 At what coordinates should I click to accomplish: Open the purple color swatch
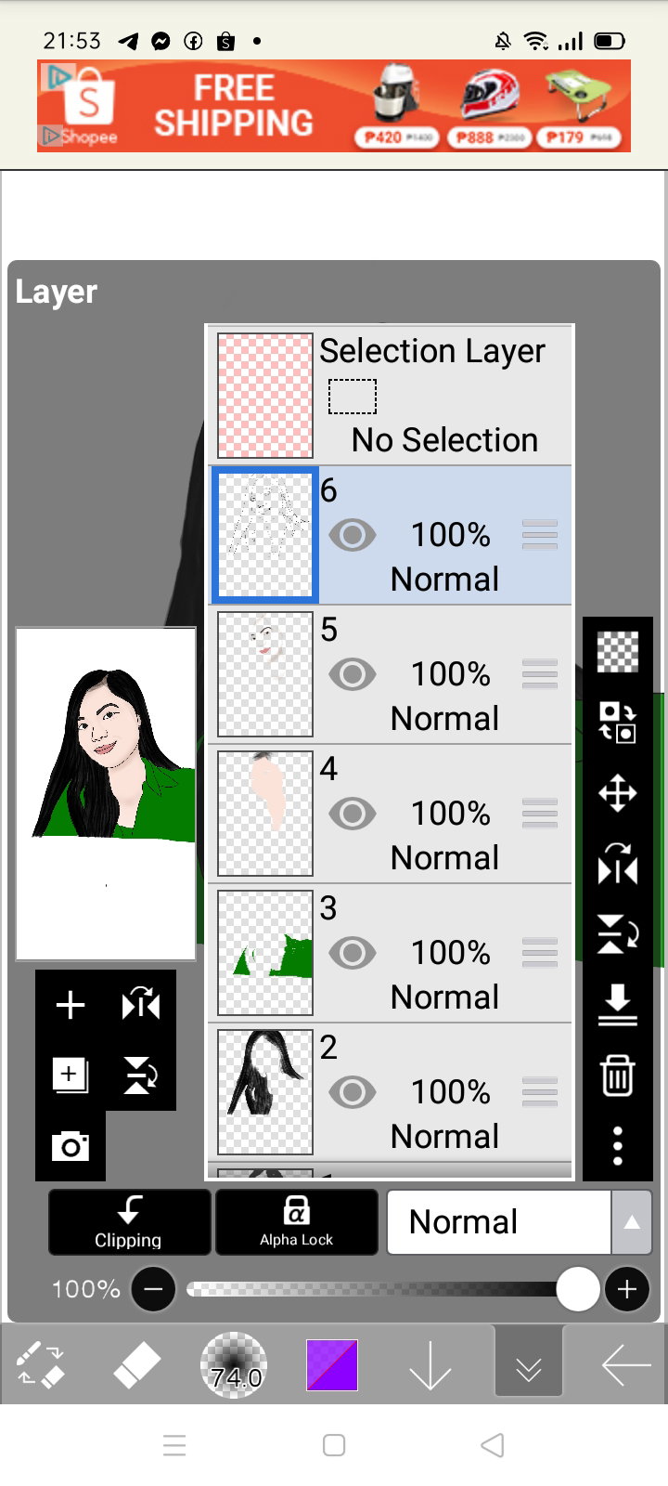(332, 1365)
